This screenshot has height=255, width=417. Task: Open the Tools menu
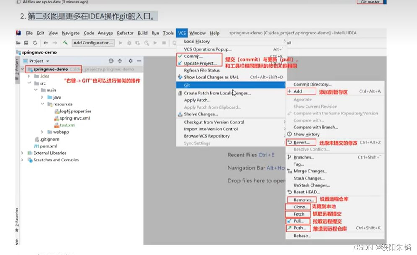[x=168, y=33]
